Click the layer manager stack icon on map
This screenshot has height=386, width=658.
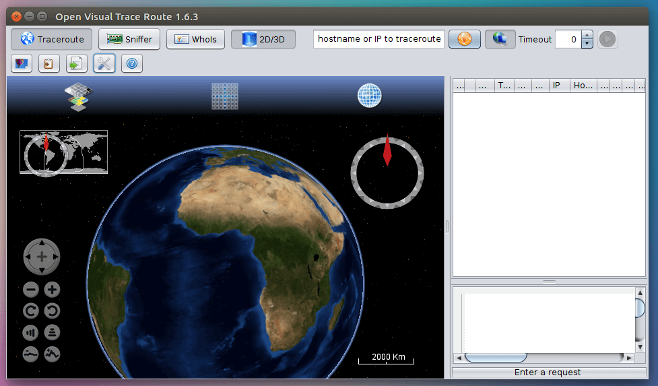78,96
